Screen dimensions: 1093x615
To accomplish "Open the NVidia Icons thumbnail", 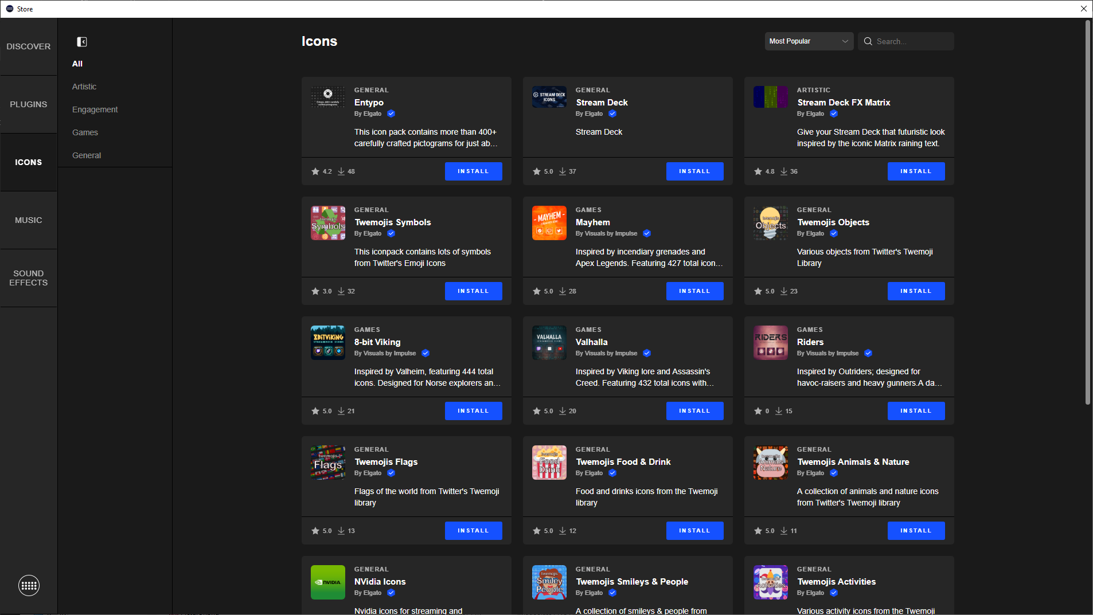I will click(328, 582).
